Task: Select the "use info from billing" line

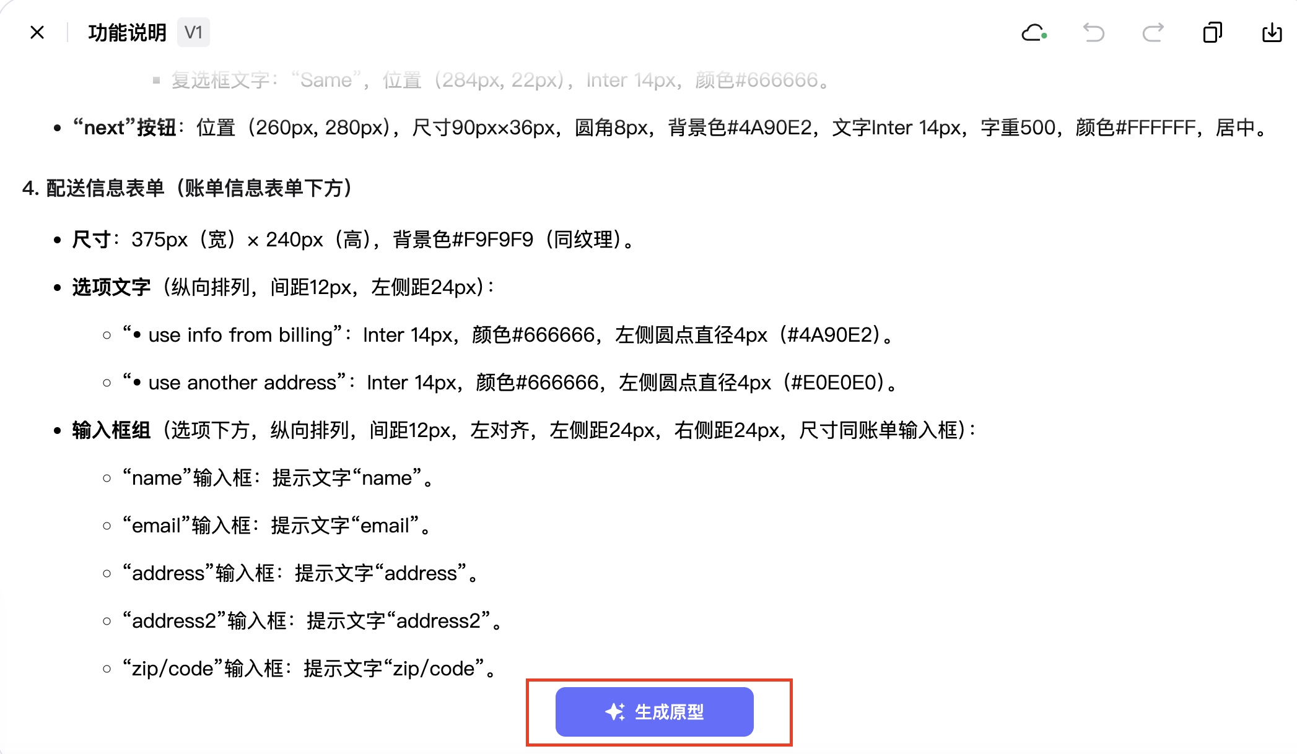Action: click(509, 335)
